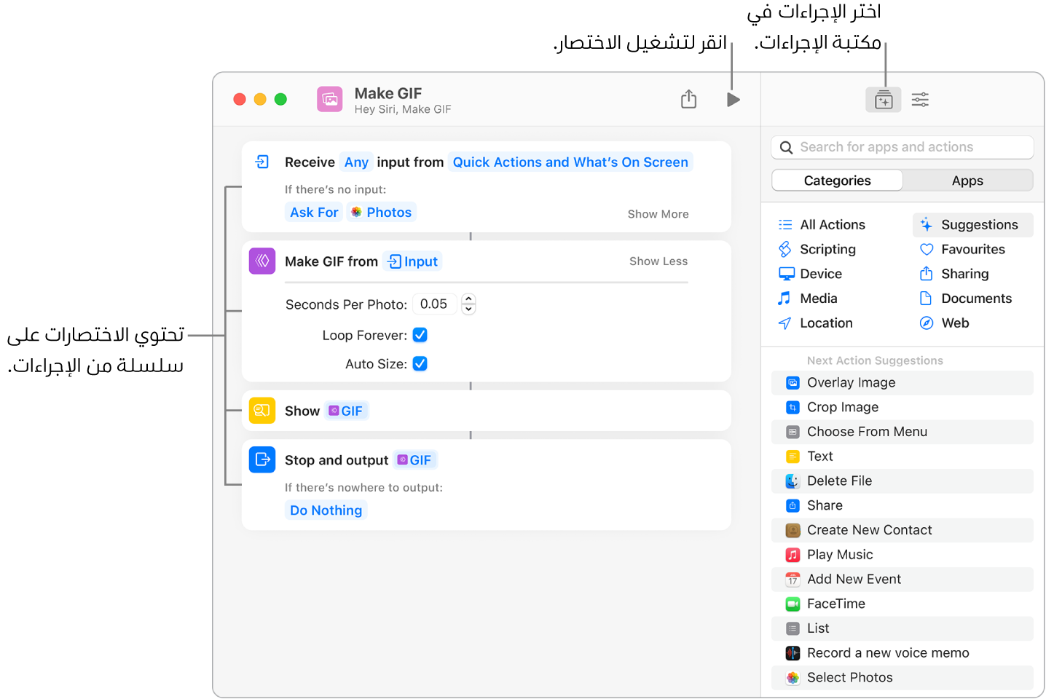Switch to the Apps tab

(x=967, y=180)
